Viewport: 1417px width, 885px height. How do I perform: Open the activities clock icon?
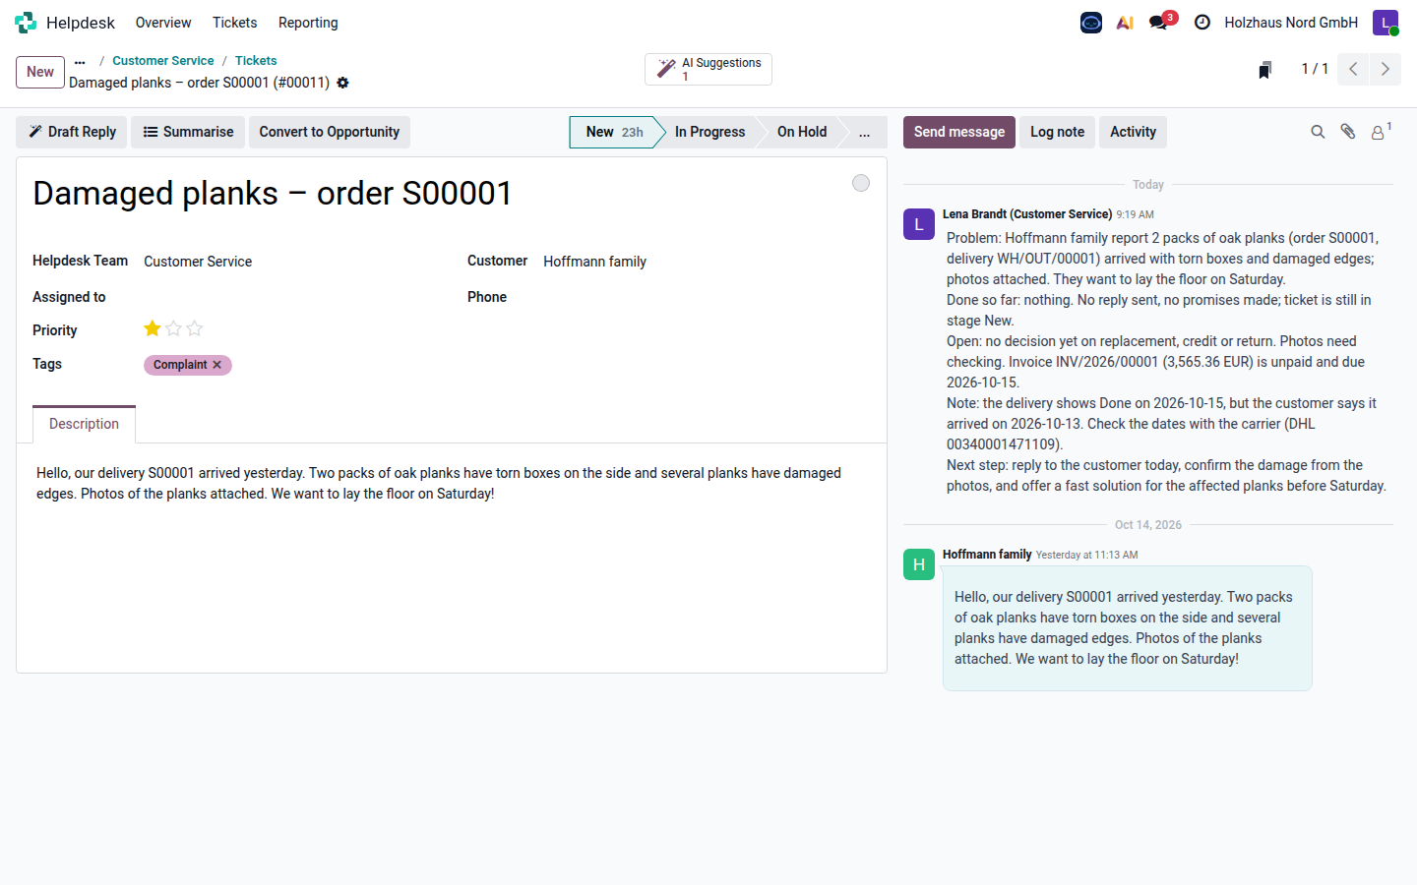click(x=1202, y=22)
